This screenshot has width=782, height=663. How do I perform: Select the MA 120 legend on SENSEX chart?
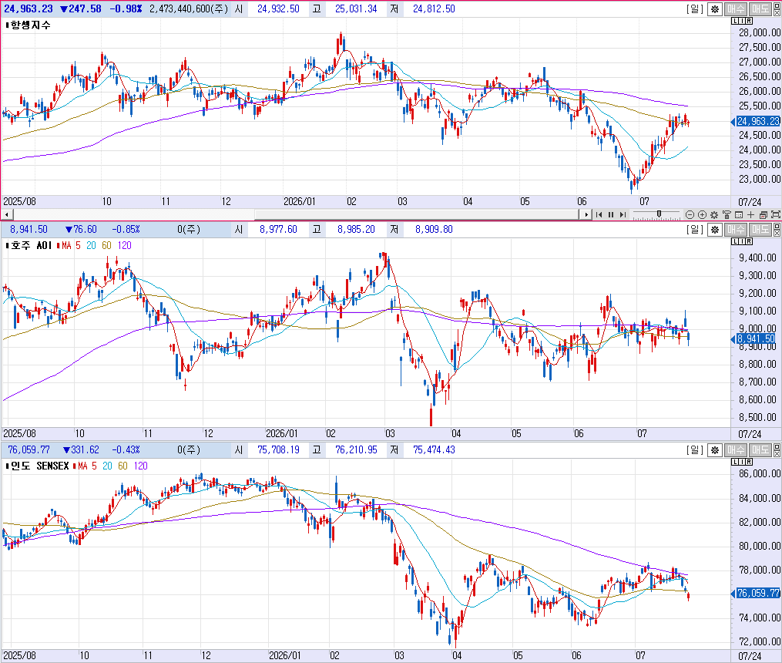click(141, 466)
